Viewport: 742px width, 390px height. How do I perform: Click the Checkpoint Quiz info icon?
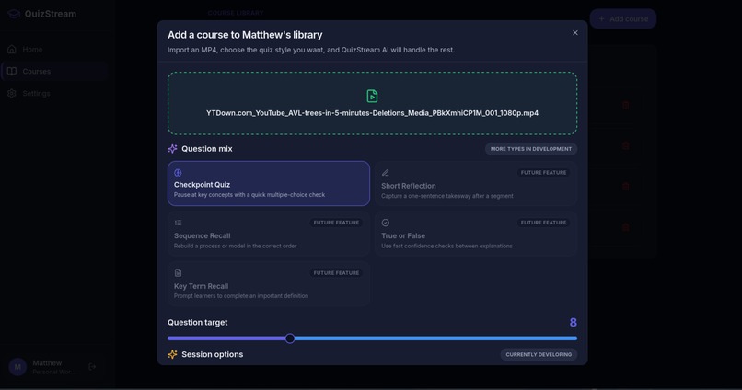click(x=178, y=173)
